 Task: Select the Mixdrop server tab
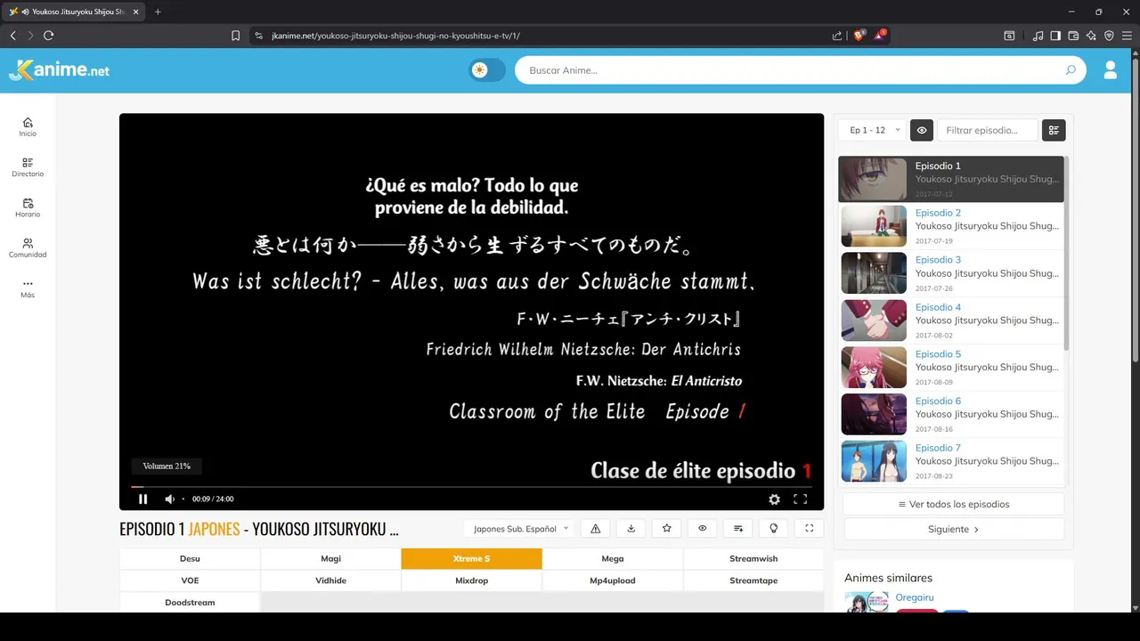(x=472, y=580)
